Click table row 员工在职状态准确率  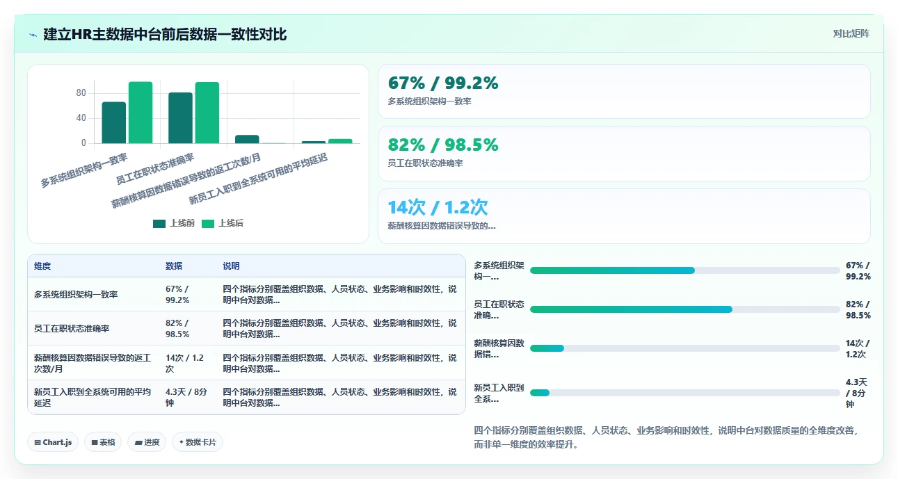[246, 329]
